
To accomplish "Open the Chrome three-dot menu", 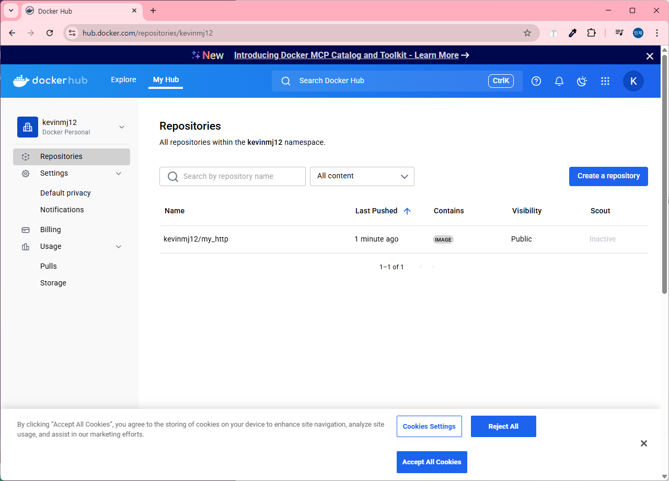I will click(x=657, y=33).
